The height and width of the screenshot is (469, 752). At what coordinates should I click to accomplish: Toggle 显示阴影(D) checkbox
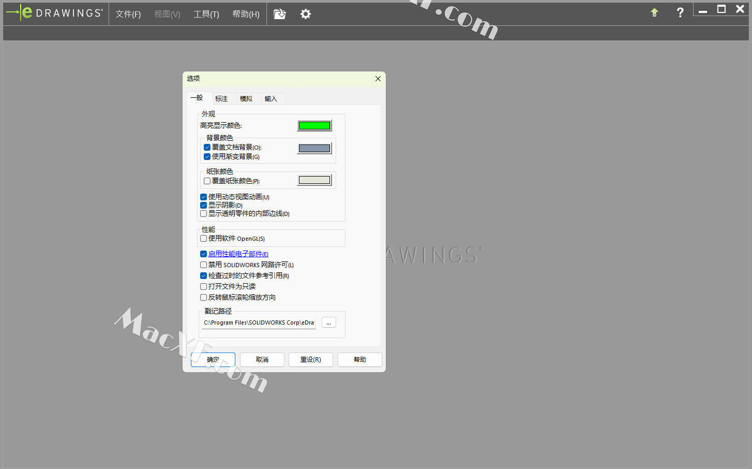coord(203,206)
